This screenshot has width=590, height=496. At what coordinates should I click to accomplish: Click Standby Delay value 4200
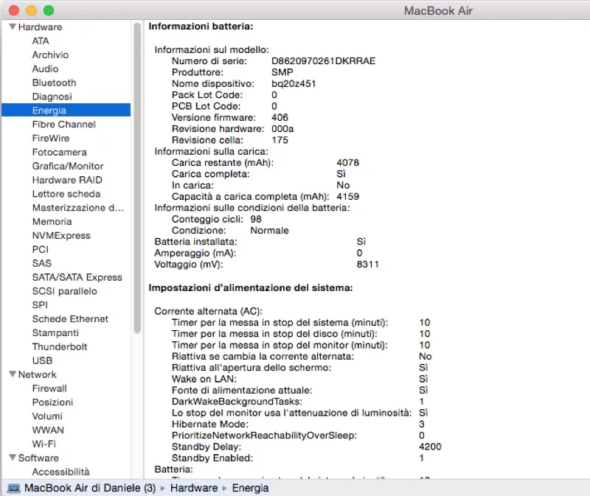pyautogui.click(x=430, y=447)
